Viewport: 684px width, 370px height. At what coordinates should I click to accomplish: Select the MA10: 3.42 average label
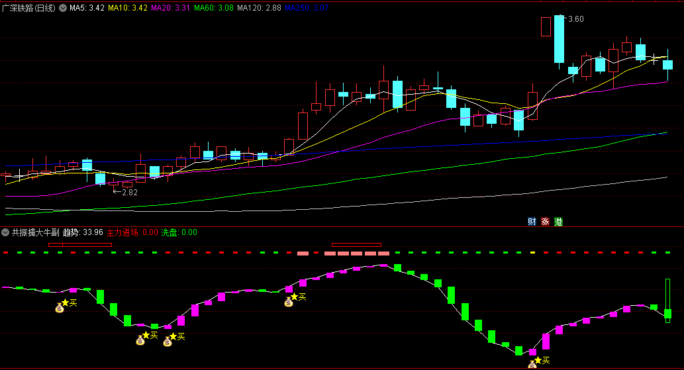click(x=128, y=8)
